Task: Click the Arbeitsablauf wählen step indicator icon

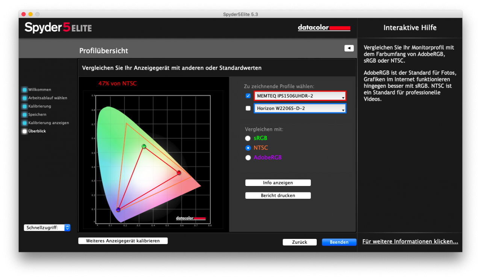Action: (x=25, y=98)
